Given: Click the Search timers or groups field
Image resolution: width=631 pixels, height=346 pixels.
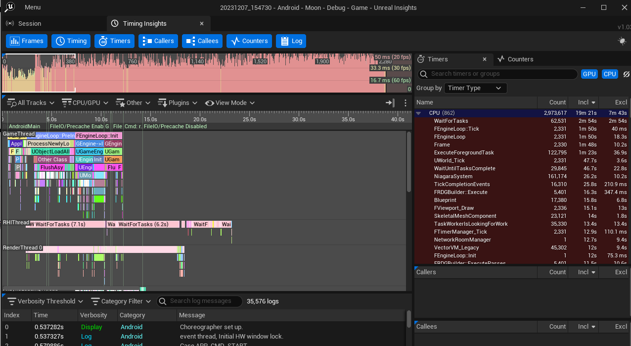Looking at the screenshot, I should click(x=497, y=74).
